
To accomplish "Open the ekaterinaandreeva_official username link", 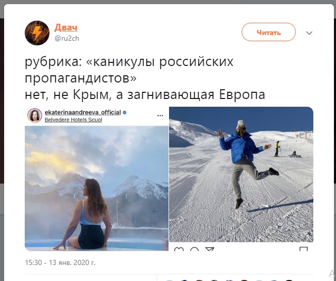I will 83,112.
